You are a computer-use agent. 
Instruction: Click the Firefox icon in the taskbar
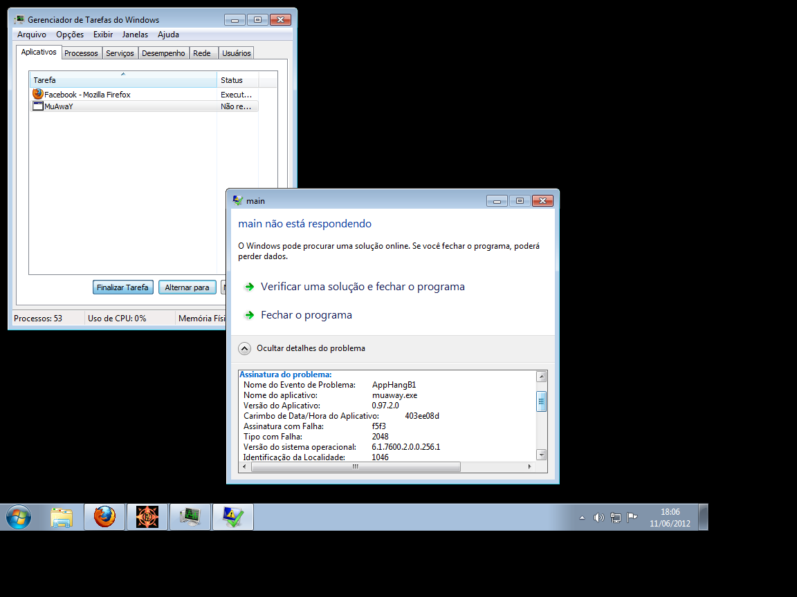(104, 517)
